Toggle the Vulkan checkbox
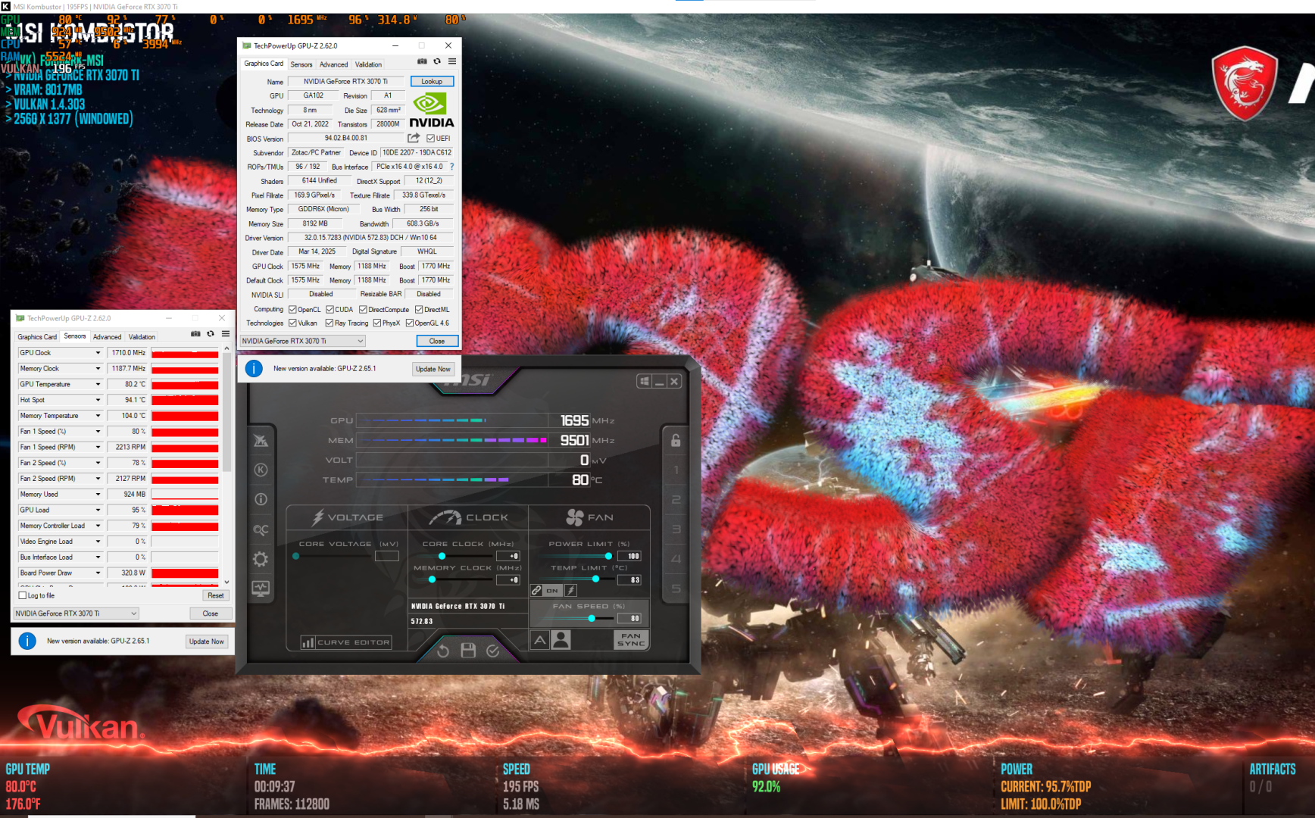 (292, 323)
